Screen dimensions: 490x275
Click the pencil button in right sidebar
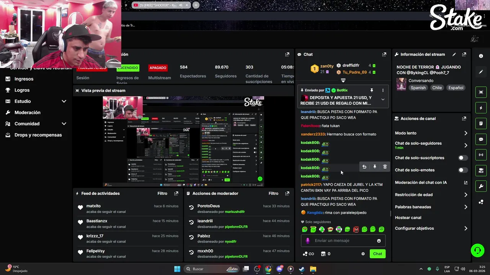coord(481,72)
